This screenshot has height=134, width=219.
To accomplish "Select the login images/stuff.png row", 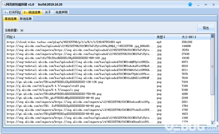I will coord(108,86).
